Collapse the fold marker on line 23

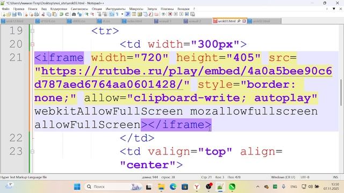point(32,151)
